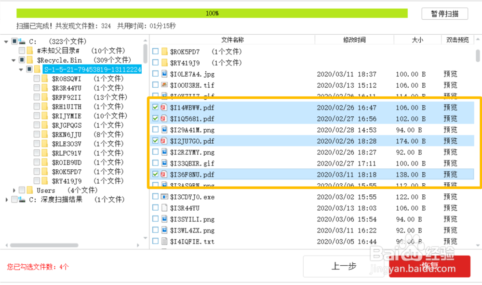Click 预览 link for $I0LE7A4.jpg
The width and height of the screenshot is (482, 285).
coord(450,74)
